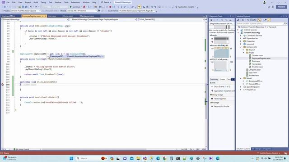The image size is (289, 162).
Task: Click the Hot Reload flame icon
Action: point(84,7)
